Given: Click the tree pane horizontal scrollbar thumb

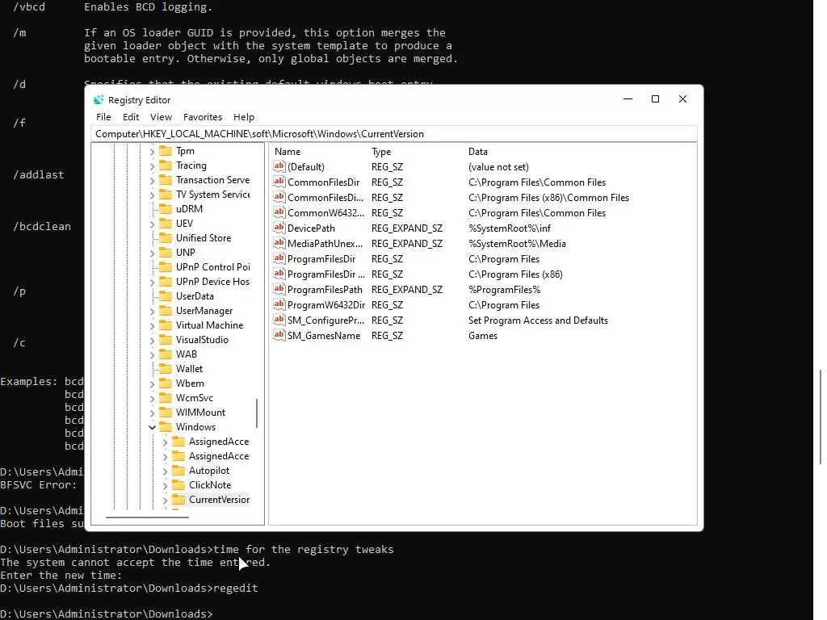Looking at the screenshot, I should [x=147, y=517].
